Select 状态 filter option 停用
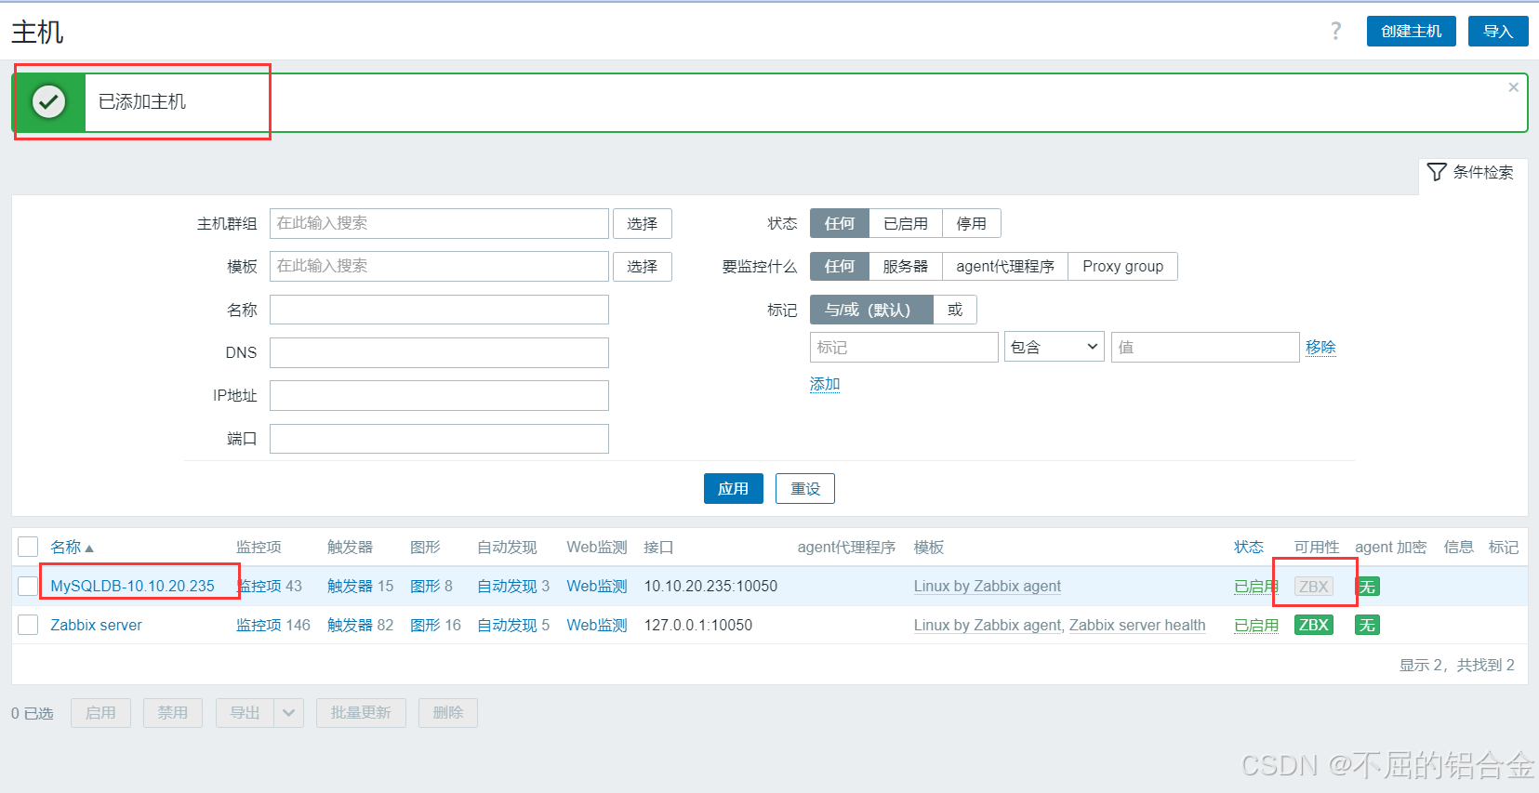Image resolution: width=1539 pixels, height=793 pixels. tap(971, 223)
